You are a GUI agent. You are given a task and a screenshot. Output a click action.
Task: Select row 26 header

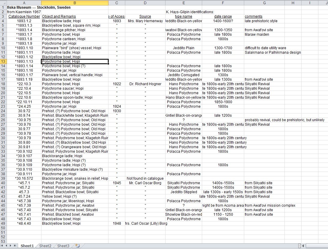coord(3,120)
